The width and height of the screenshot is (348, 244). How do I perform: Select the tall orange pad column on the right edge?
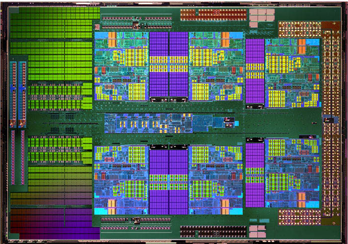tap(329, 122)
